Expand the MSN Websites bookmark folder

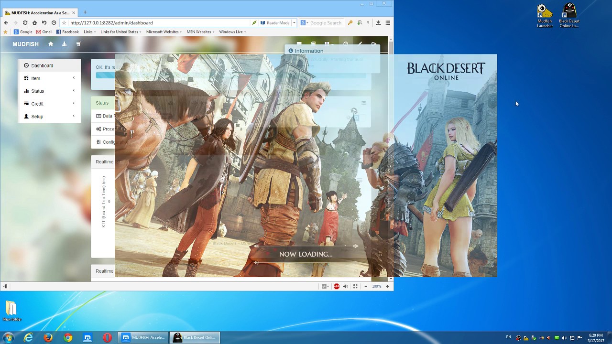(200, 32)
